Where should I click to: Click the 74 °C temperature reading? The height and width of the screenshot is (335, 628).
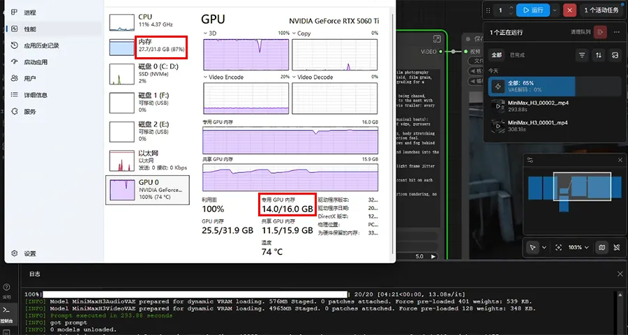[272, 252]
